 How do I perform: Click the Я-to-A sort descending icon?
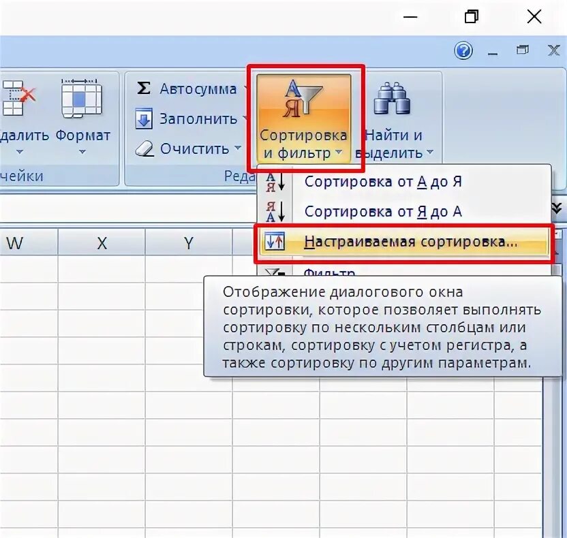point(275,212)
